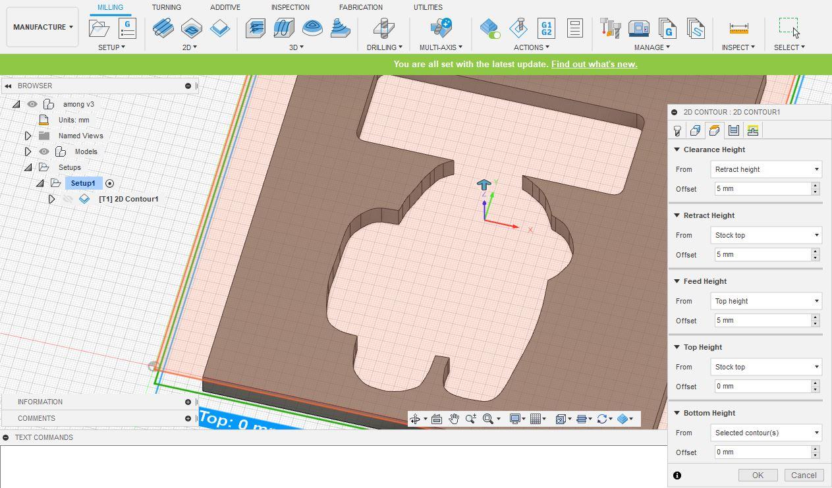The width and height of the screenshot is (832, 488).
Task: Expand the COMMENTS panel
Action: coord(188,418)
